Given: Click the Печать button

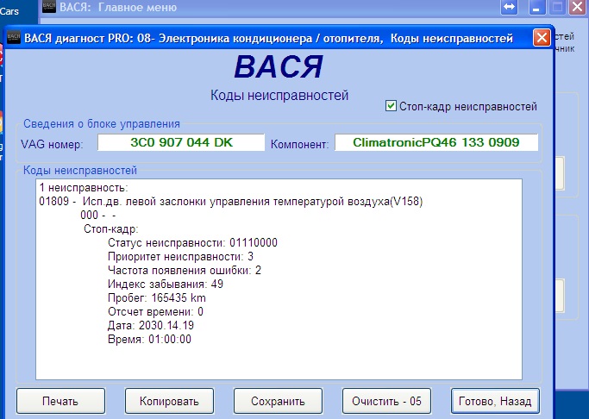Looking at the screenshot, I should [60, 401].
